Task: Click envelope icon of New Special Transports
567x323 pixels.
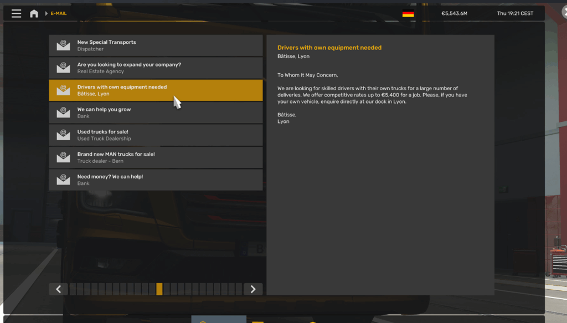Action: tap(63, 45)
